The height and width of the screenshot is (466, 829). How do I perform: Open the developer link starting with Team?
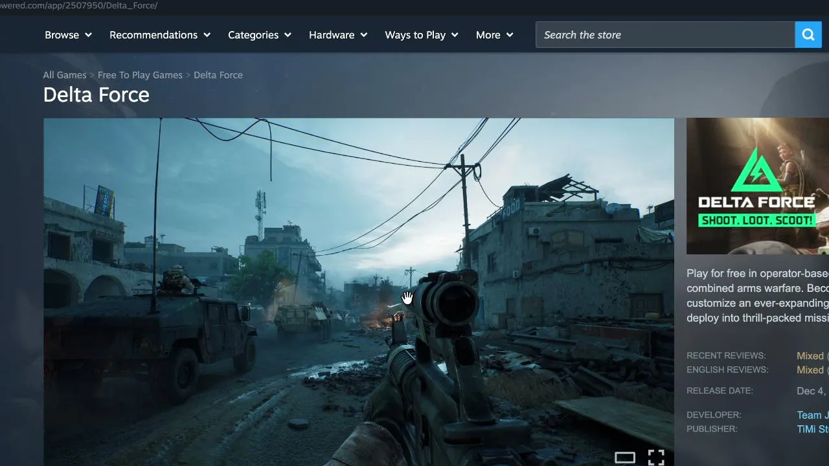[813, 416]
